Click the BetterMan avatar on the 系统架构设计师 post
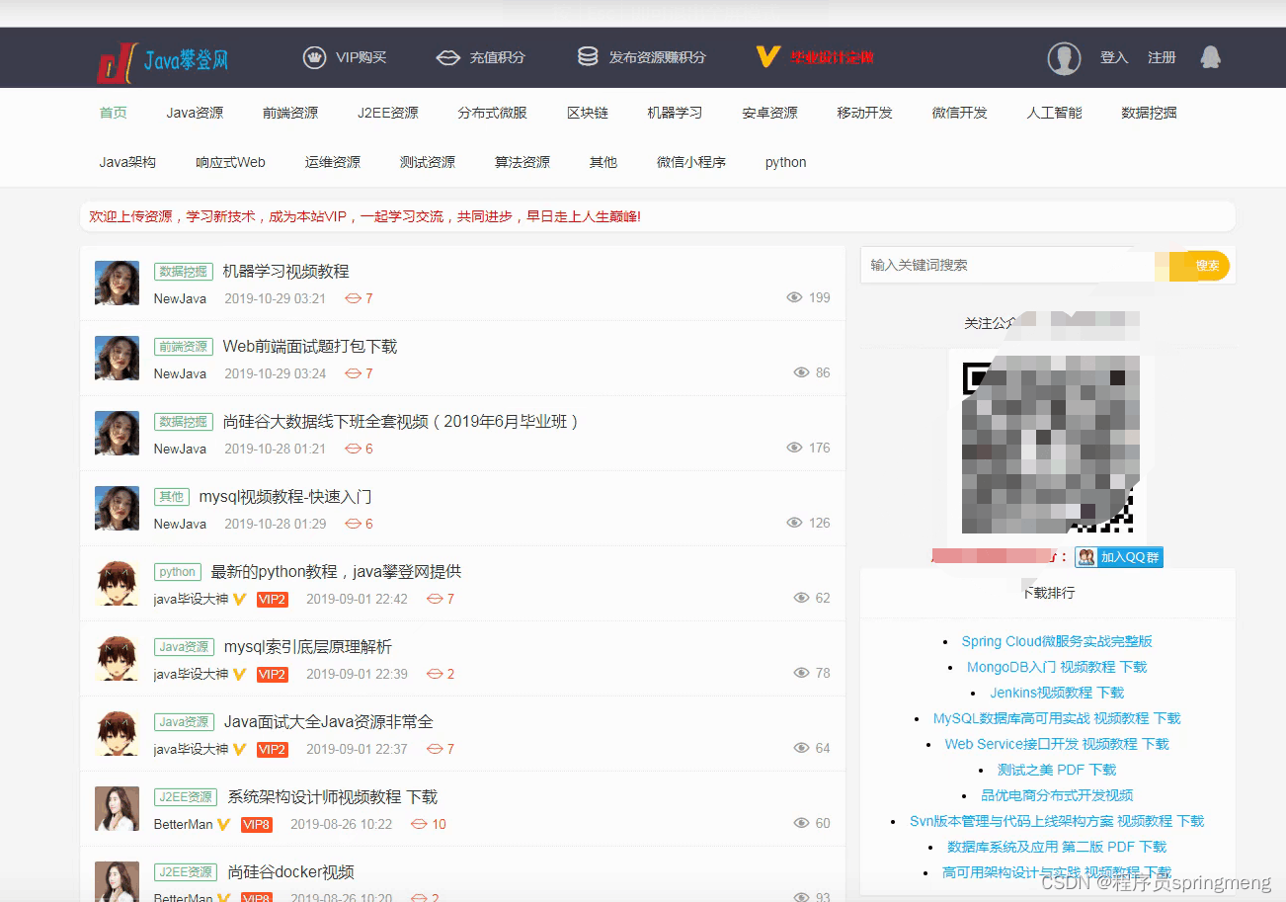 click(x=117, y=808)
